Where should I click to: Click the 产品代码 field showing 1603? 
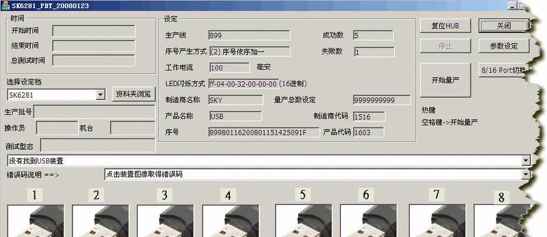click(x=368, y=132)
